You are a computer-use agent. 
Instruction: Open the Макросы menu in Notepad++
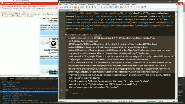point(114,5)
